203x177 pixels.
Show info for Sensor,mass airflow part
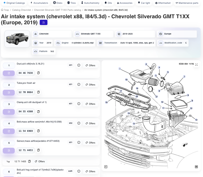(79, 142)
